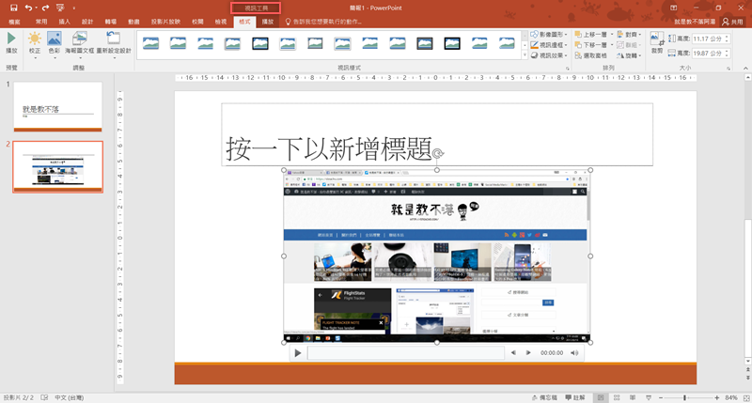Select slide 2 thumbnail
The width and height of the screenshot is (752, 403).
pyautogui.click(x=57, y=167)
